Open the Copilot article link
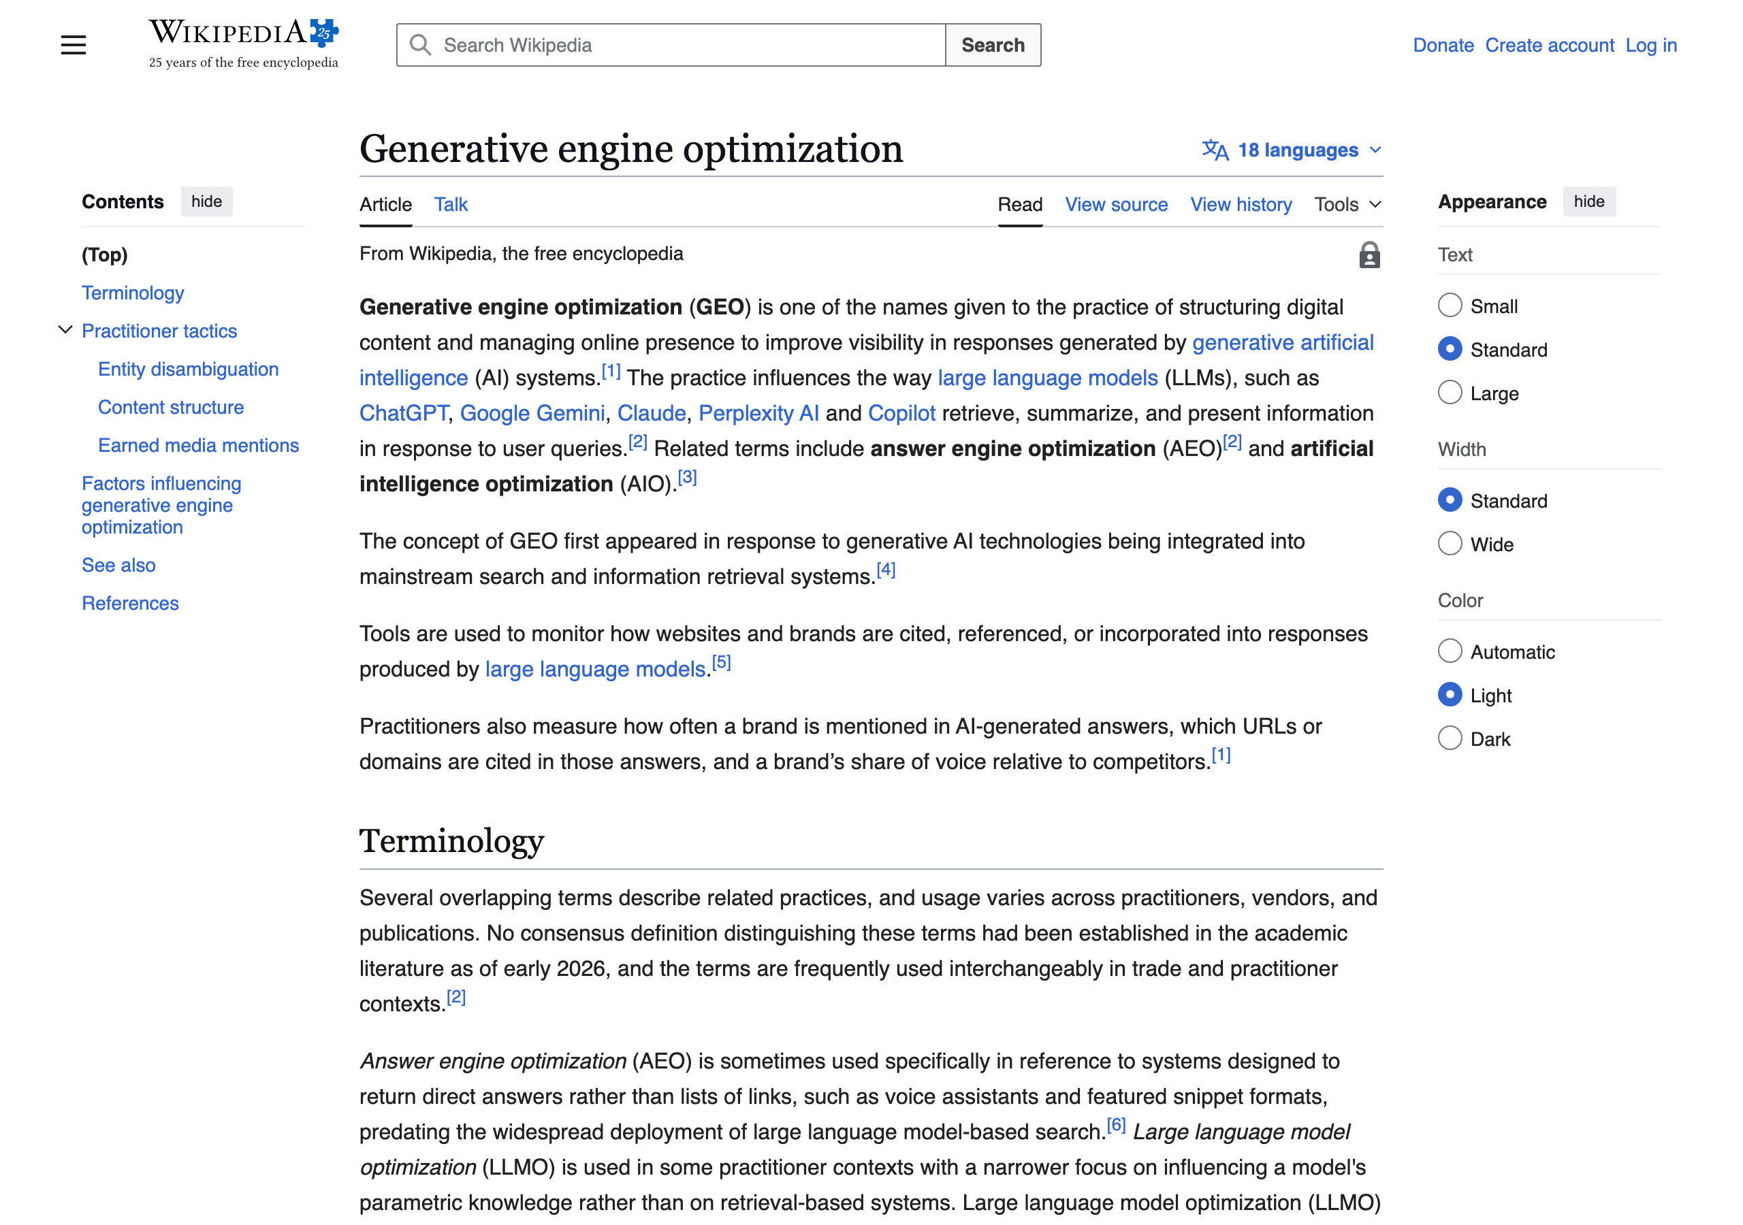The height and width of the screenshot is (1225, 1743). pyautogui.click(x=901, y=413)
